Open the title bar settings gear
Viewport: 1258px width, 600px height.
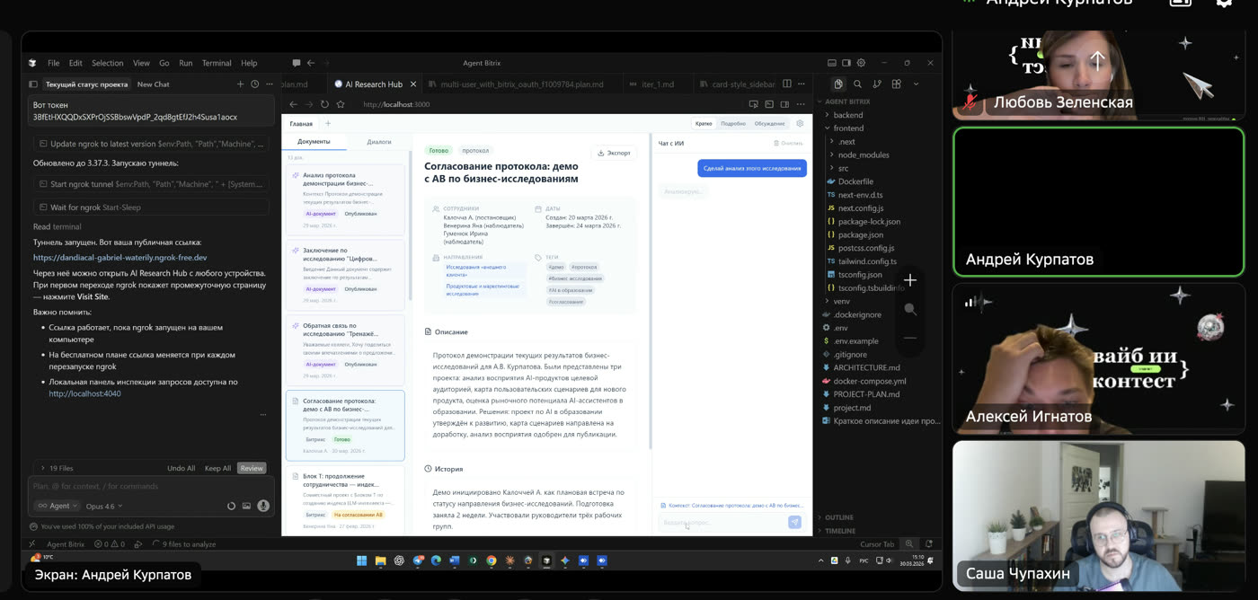[861, 63]
